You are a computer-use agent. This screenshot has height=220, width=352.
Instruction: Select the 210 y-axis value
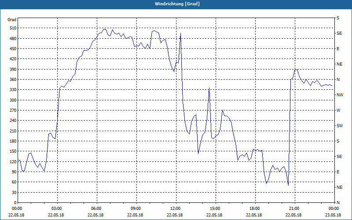coord(13,131)
